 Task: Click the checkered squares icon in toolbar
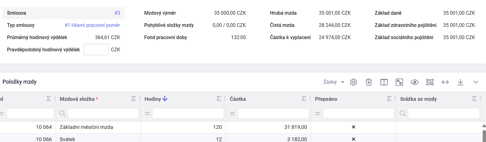coord(399,82)
